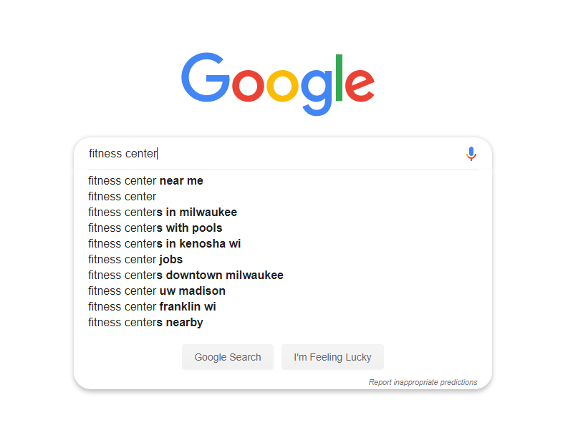Image resolution: width=568 pixels, height=430 pixels.
Task: Choose the plain 'fitness center' suggestion
Action: [122, 196]
